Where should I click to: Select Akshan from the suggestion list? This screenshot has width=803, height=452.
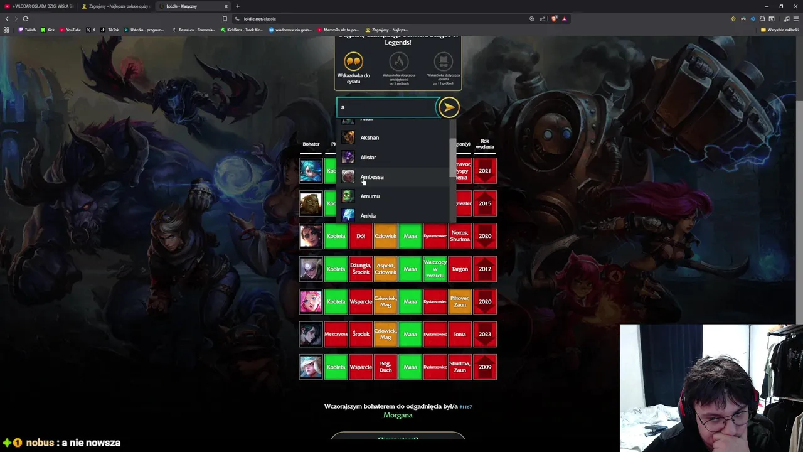(x=394, y=137)
